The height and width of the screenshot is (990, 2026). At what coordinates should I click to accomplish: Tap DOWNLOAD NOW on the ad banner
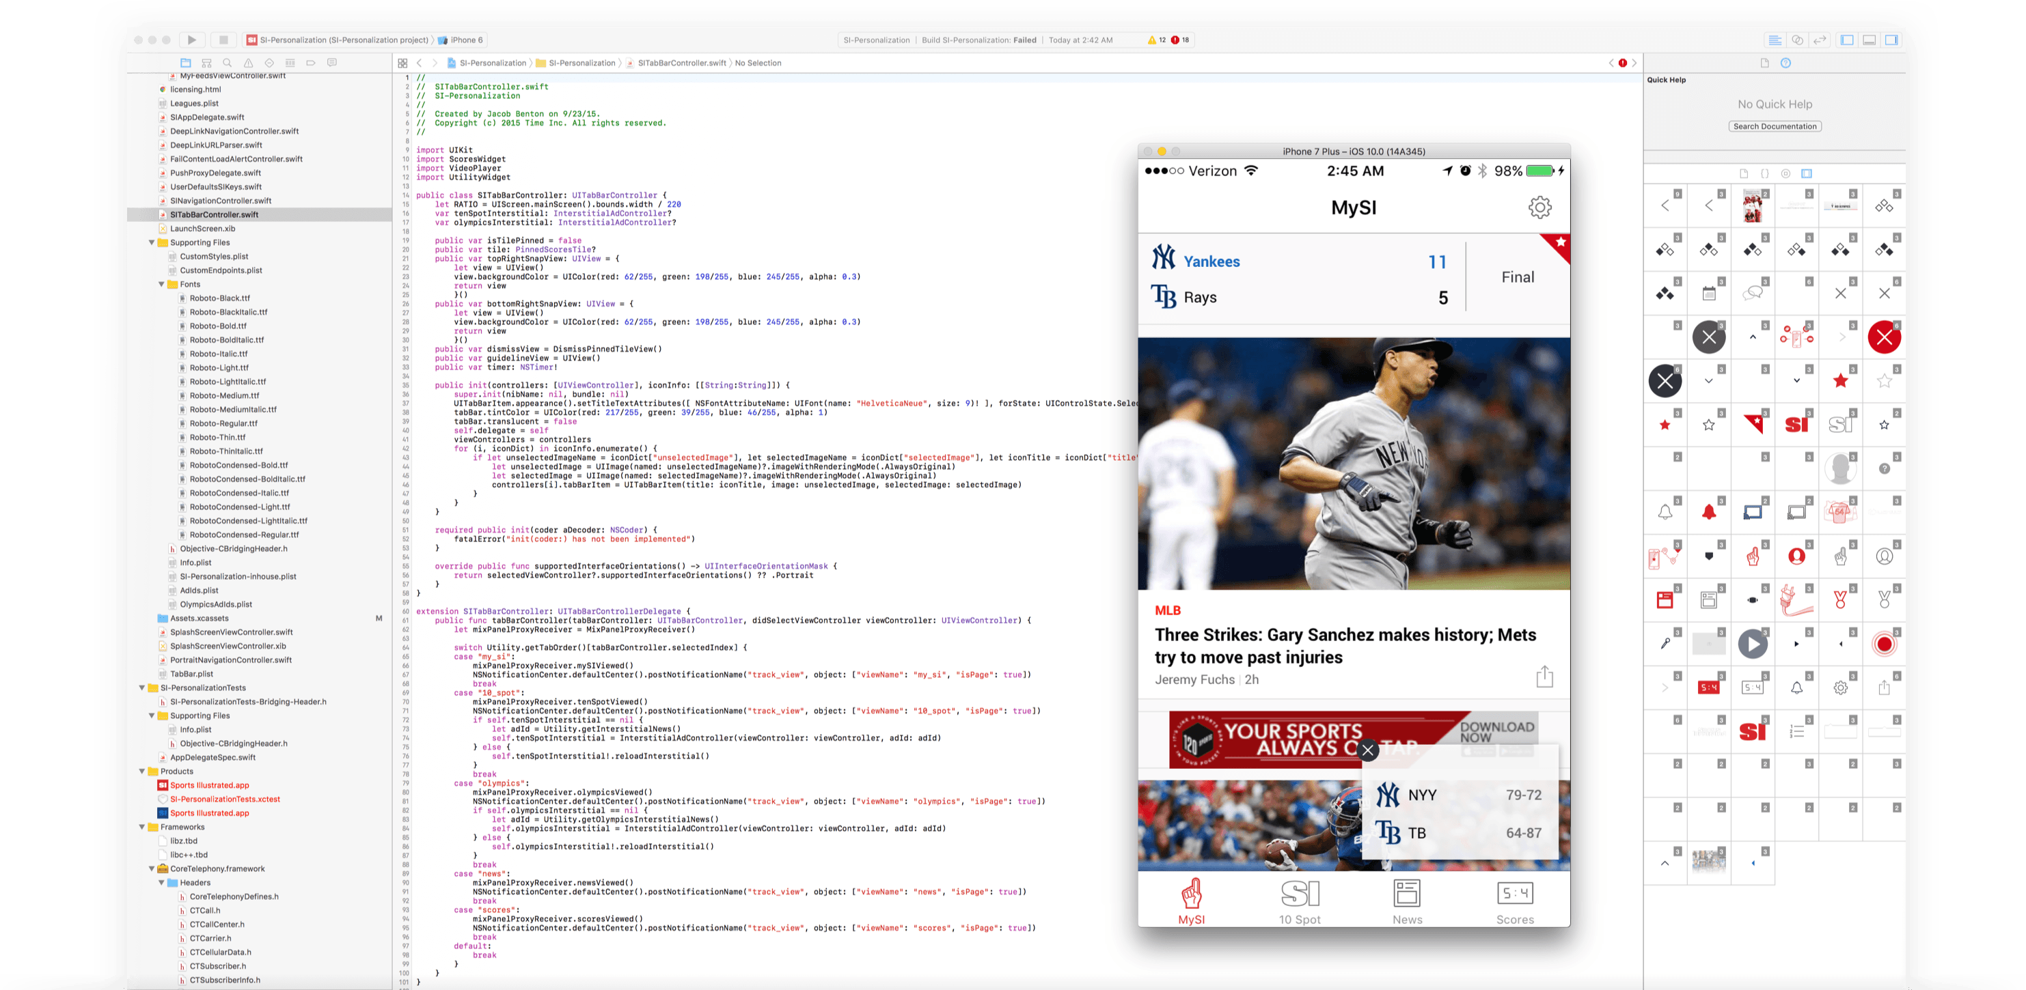pyautogui.click(x=1498, y=731)
